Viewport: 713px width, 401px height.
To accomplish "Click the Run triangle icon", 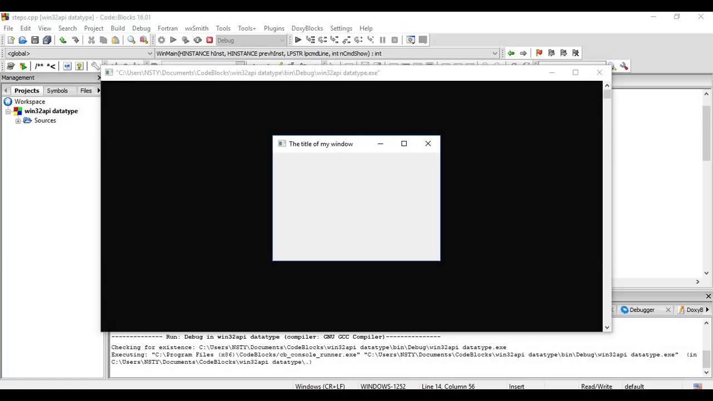I will [x=173, y=40].
